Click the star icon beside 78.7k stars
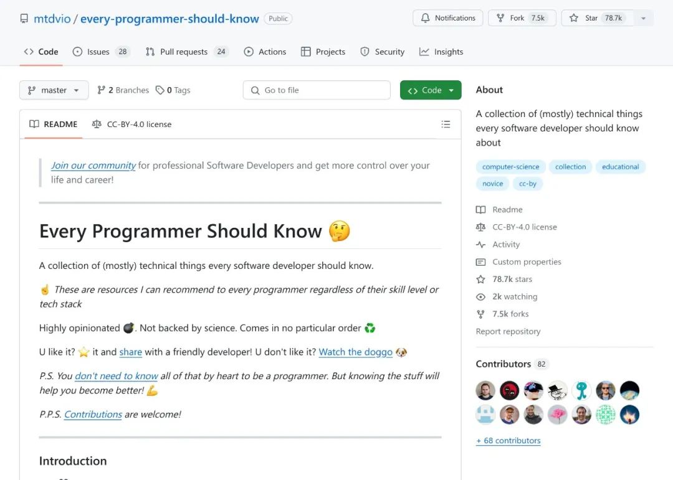 480,280
